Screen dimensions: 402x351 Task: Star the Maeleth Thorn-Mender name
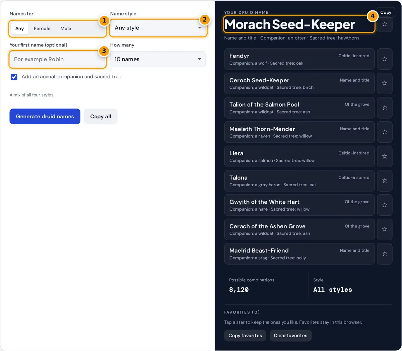point(385,132)
